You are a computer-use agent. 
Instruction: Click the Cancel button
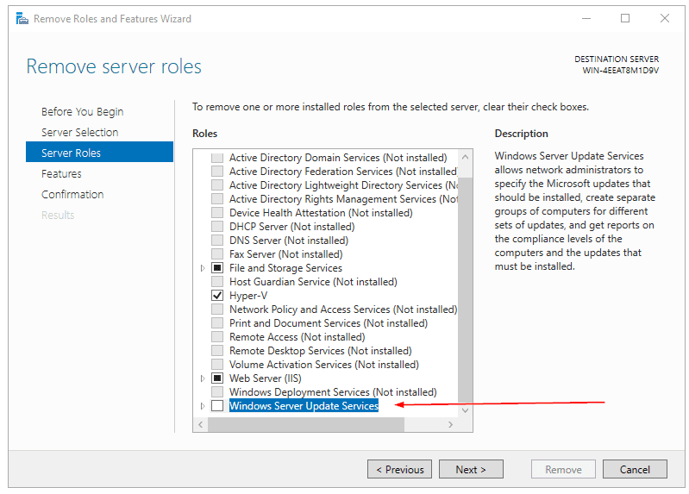(x=635, y=469)
